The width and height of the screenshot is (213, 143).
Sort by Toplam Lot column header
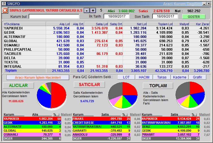(160, 24)
